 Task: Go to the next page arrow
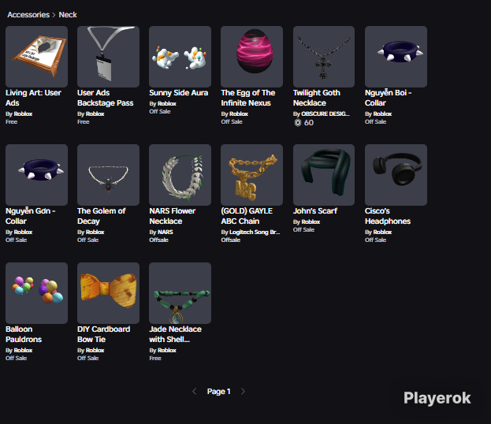click(243, 392)
